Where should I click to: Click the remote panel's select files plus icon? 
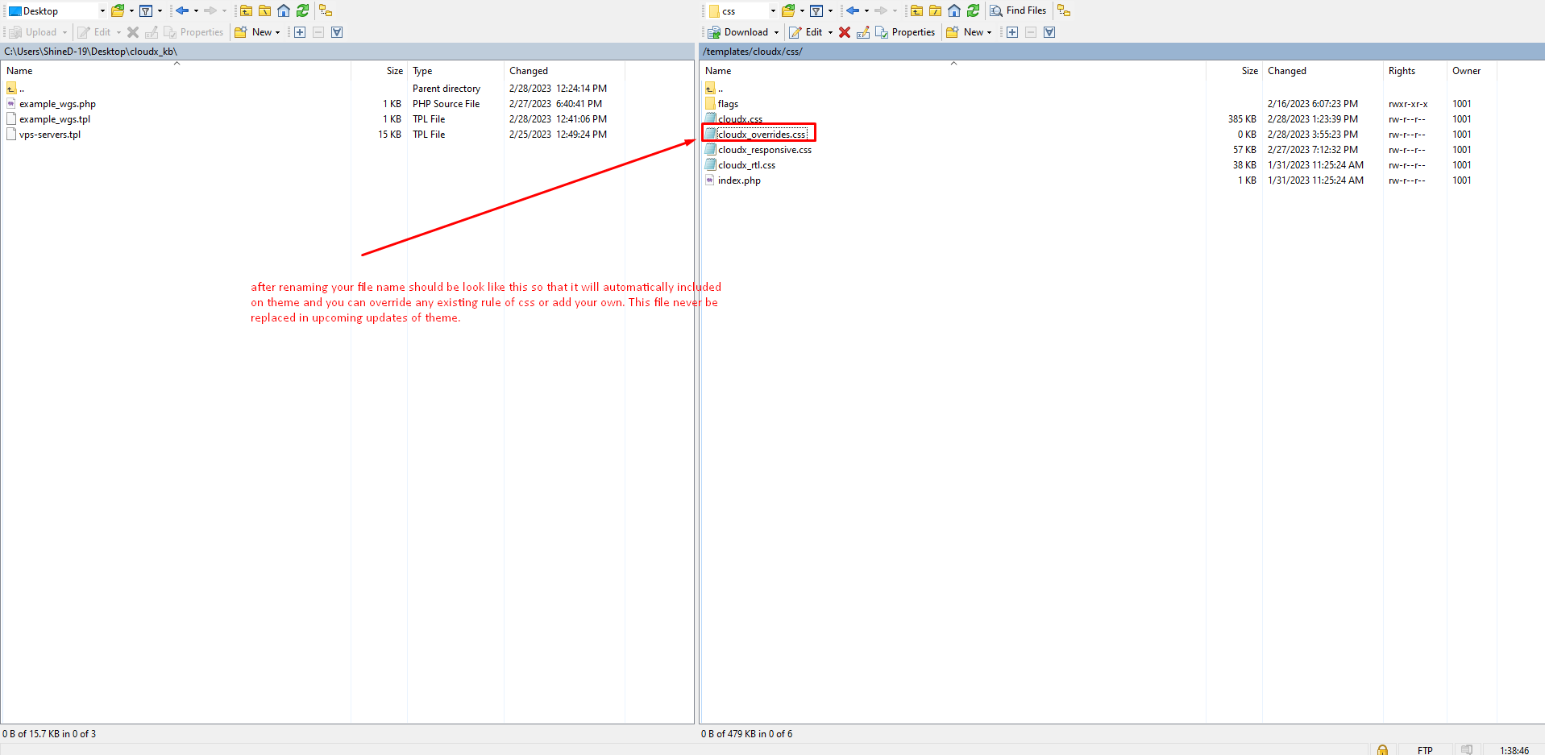[1012, 32]
